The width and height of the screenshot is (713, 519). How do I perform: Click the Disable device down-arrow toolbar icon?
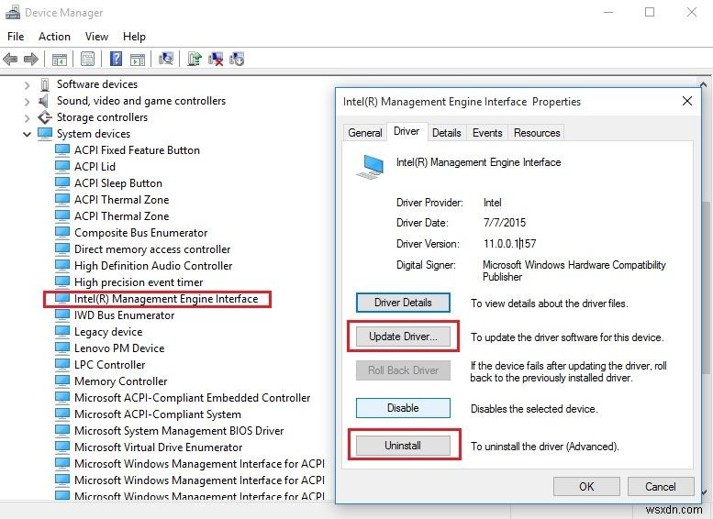[x=237, y=59]
